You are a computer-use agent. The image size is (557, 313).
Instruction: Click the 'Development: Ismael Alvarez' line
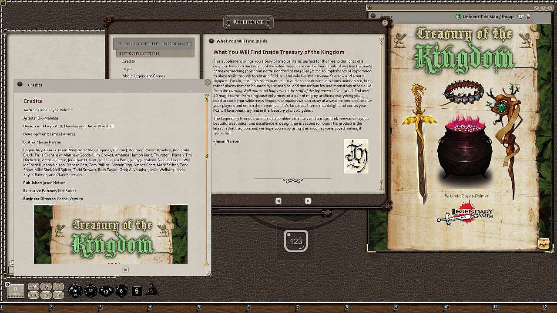(49, 134)
